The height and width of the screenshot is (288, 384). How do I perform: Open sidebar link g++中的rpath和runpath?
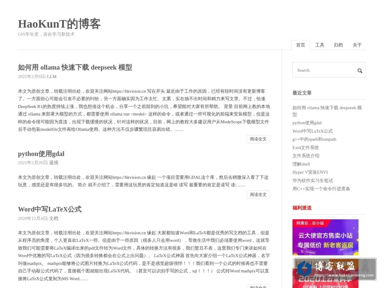tap(314, 139)
